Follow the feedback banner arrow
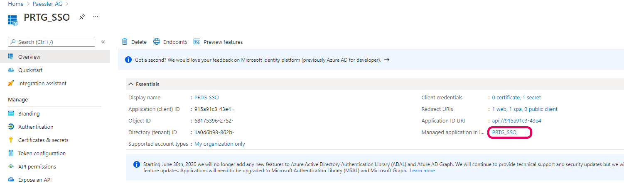Viewport: 624px width, 183px height. coord(387,60)
